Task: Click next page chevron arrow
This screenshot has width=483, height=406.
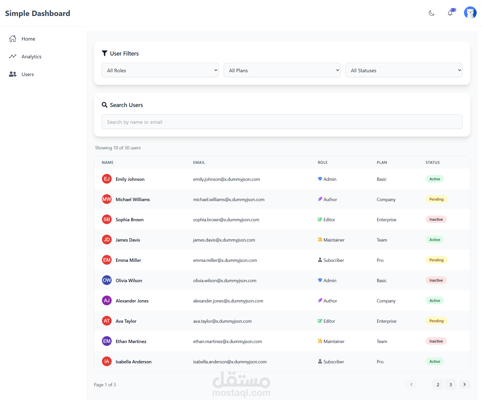Action: 464,384
